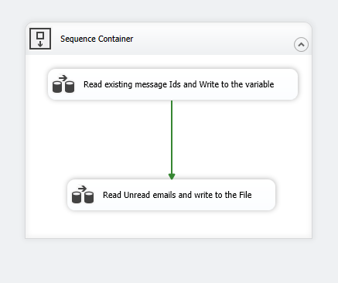This screenshot has height=283, width=338.
Task: Click empty space inside container below Read Unread emails task
Action: pos(169,223)
